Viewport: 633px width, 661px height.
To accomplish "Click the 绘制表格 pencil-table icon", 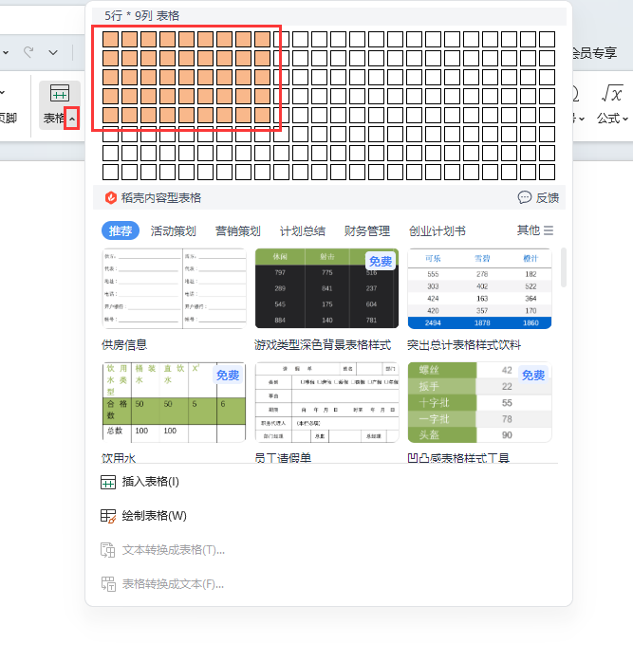I will pyautogui.click(x=108, y=516).
